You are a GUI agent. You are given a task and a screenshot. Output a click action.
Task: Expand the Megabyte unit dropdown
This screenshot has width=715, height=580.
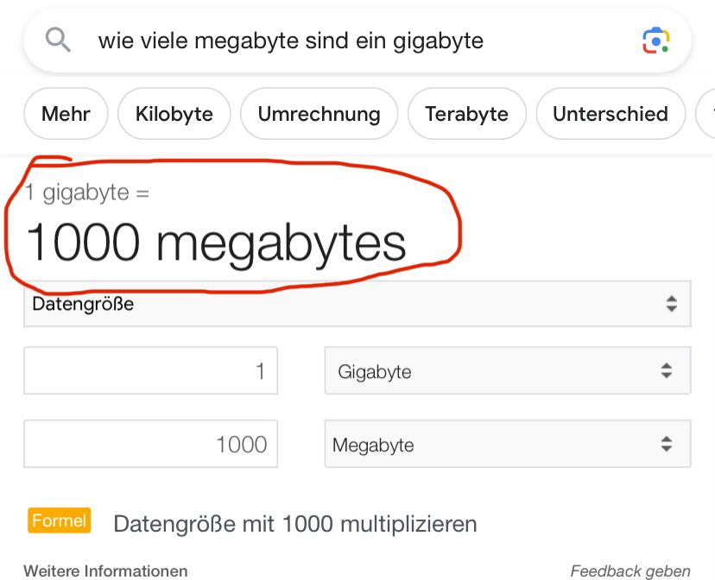pyautogui.click(x=507, y=444)
